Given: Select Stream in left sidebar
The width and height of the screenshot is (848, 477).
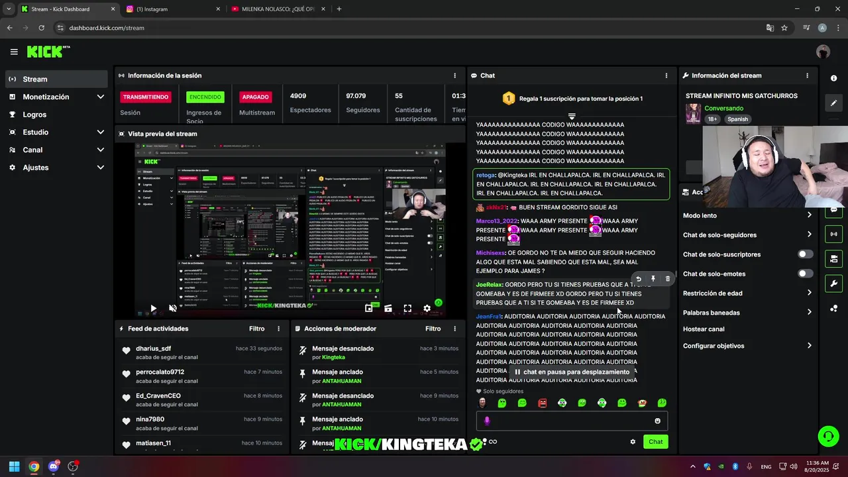Looking at the screenshot, I should point(56,79).
